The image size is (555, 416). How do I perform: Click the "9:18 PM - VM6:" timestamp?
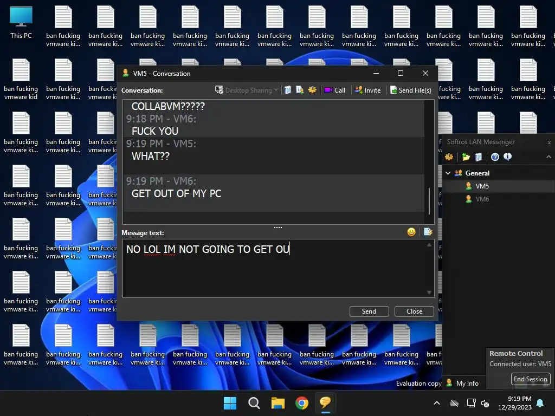click(x=161, y=119)
